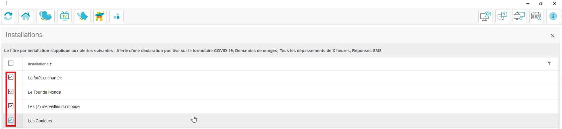Screen dimensions: 562x129
Task: Open the blue butterfly module icon
Action: (45, 16)
